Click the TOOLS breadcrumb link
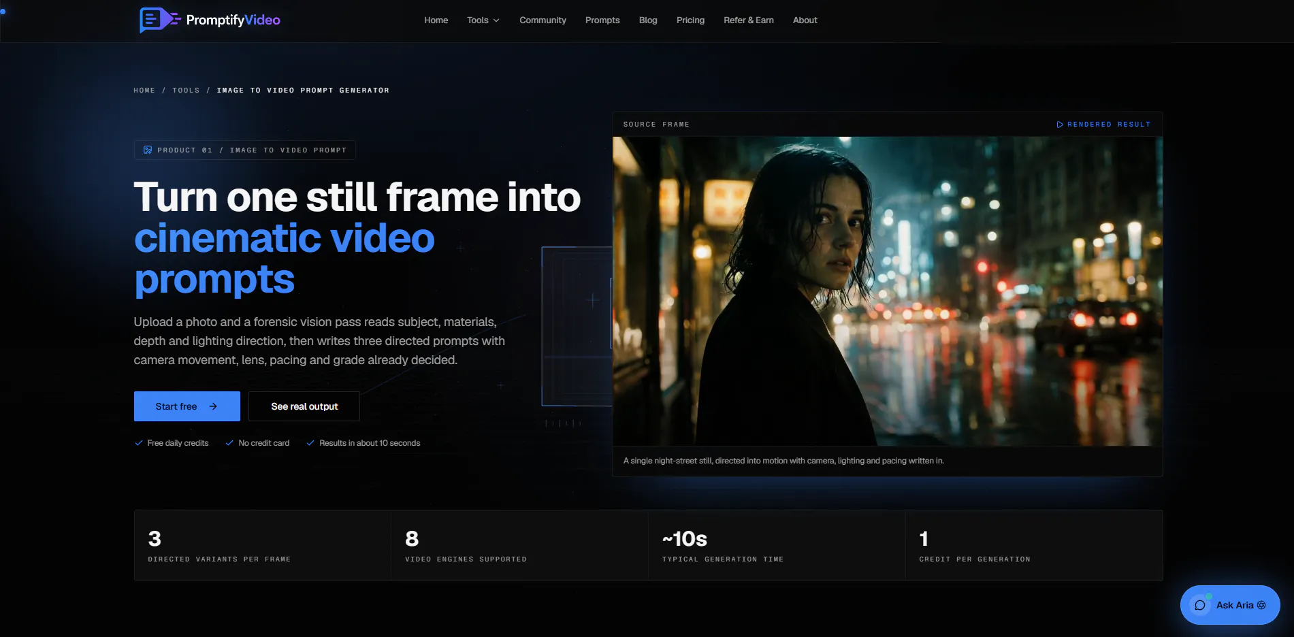The height and width of the screenshot is (637, 1294). tap(186, 91)
